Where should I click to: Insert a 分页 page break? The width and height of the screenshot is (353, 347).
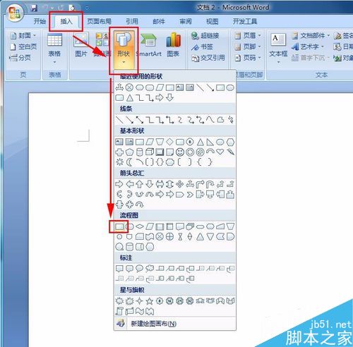pyautogui.click(x=20, y=57)
